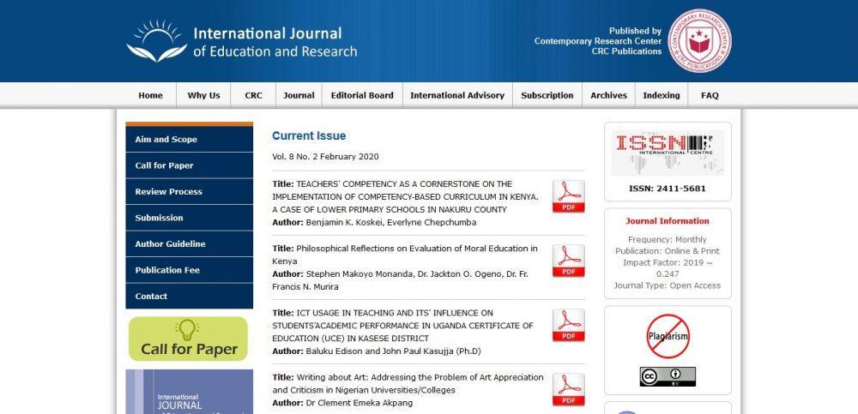858x414 pixels.
Task: Open the International Advisory page
Action: click(x=457, y=95)
